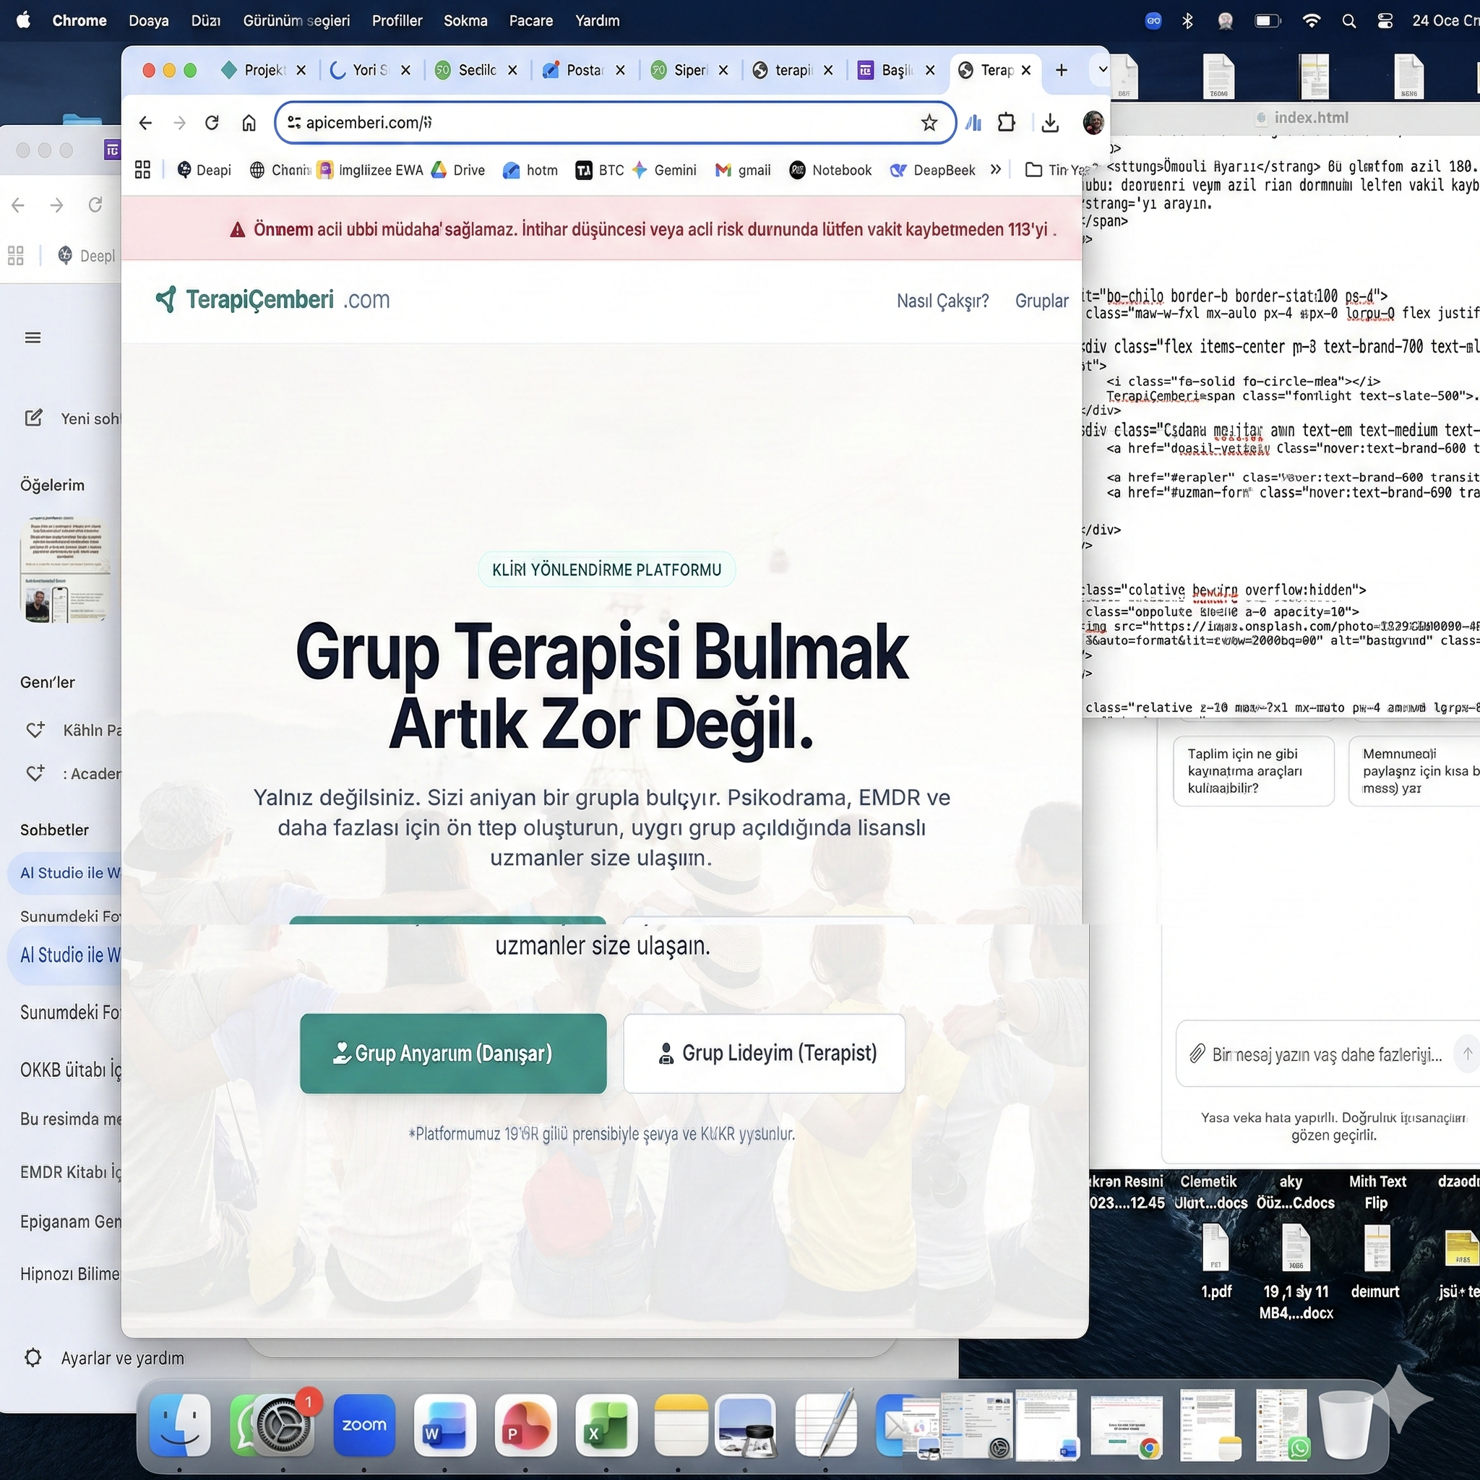Open the Profiller menu in menu bar

coord(397,21)
